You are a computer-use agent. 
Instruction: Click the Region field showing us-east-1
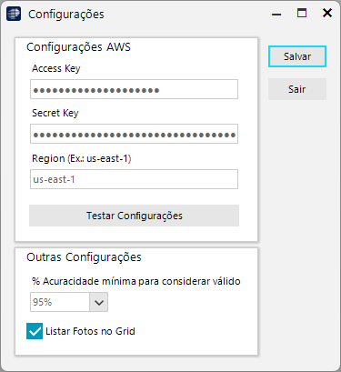click(x=134, y=179)
